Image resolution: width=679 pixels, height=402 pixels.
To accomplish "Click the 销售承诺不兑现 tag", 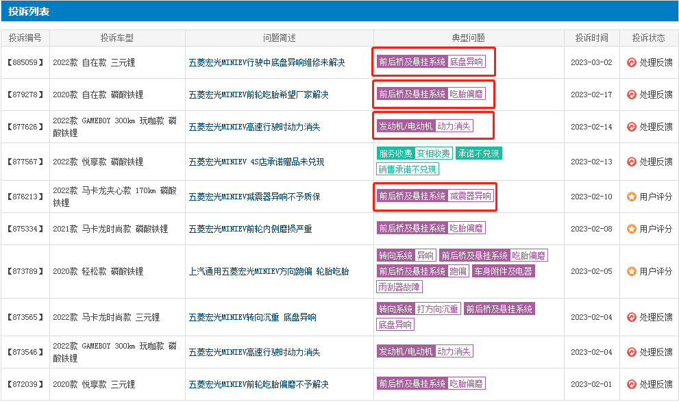I will [x=408, y=169].
